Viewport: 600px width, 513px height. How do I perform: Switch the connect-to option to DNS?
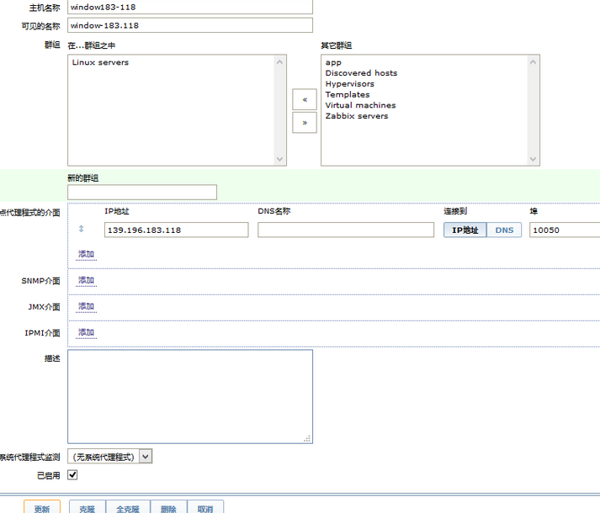pos(503,230)
